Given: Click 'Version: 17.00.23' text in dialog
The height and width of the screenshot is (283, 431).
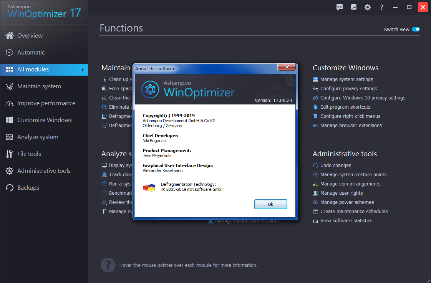Looking at the screenshot, I should (273, 101).
